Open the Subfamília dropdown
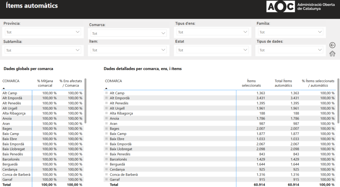The height and width of the screenshot is (187, 340). (43, 50)
